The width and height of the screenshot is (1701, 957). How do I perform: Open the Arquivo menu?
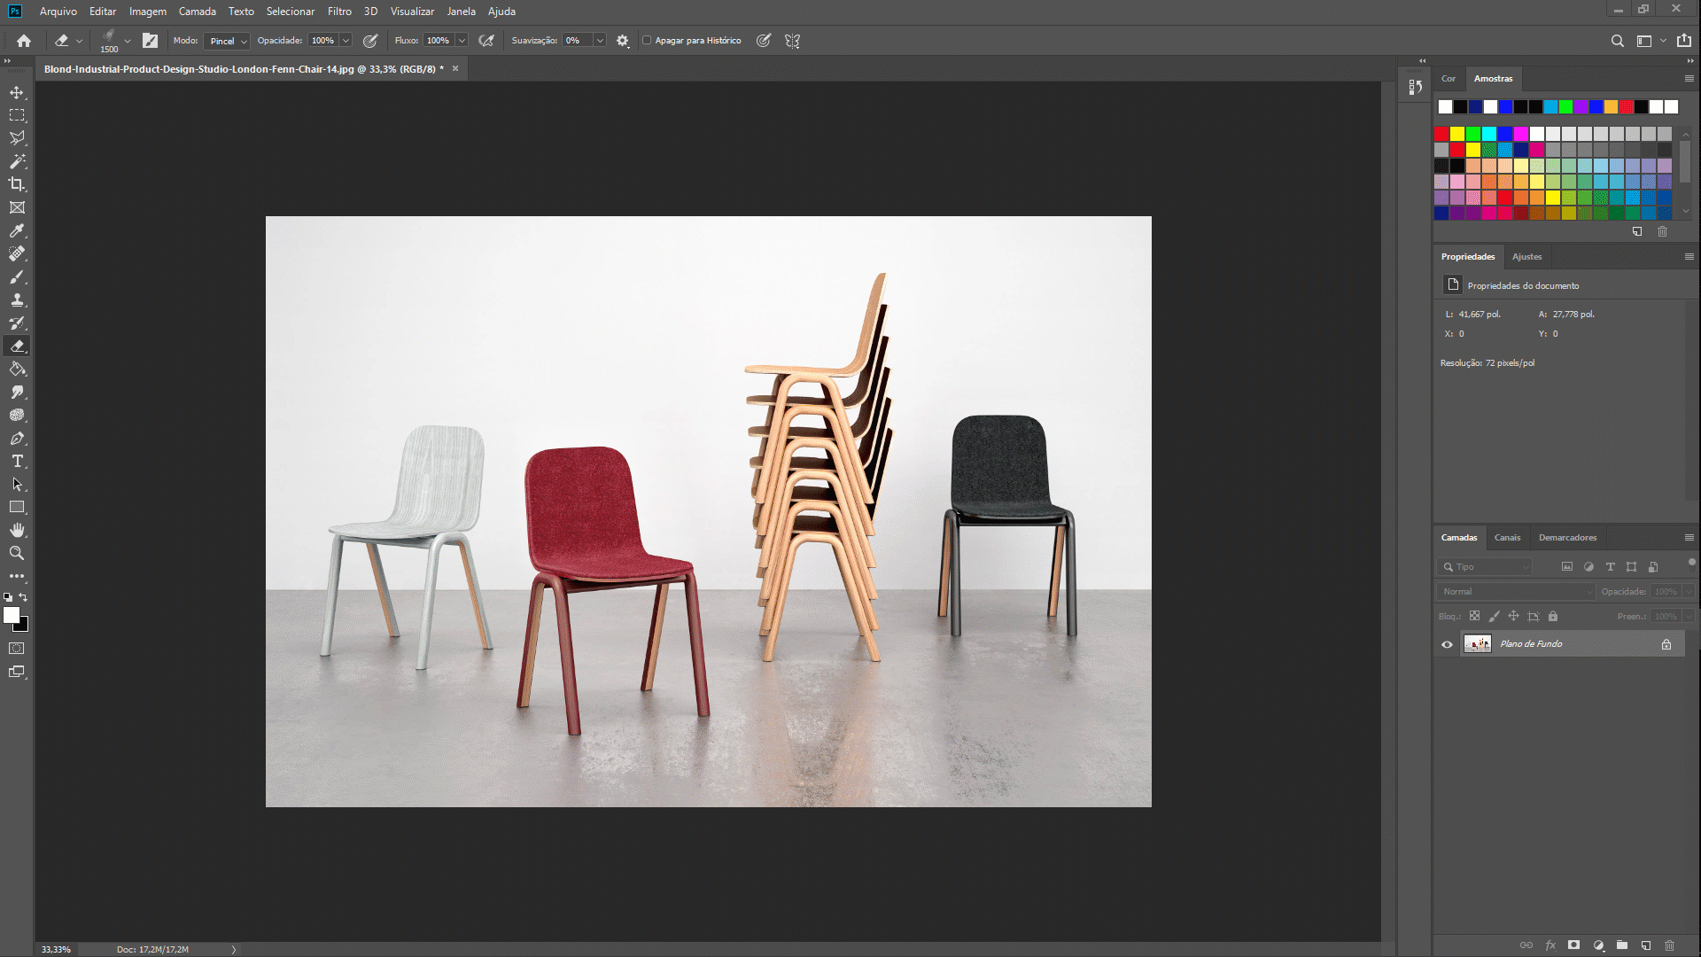[58, 12]
